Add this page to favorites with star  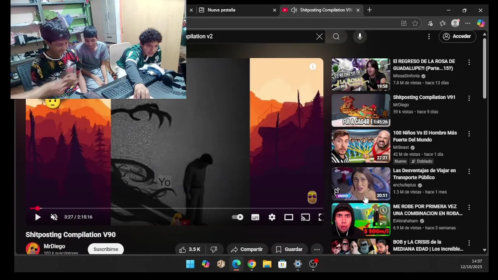pos(415,23)
